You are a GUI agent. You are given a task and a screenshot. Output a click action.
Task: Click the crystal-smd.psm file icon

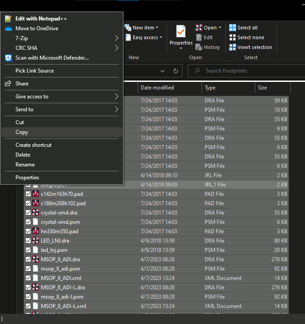coord(36,222)
